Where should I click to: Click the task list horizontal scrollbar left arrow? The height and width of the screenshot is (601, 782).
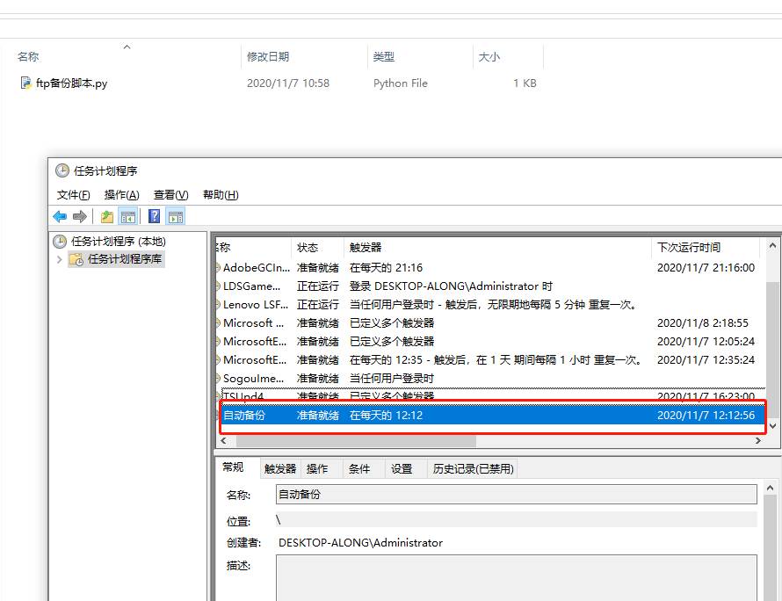point(223,441)
